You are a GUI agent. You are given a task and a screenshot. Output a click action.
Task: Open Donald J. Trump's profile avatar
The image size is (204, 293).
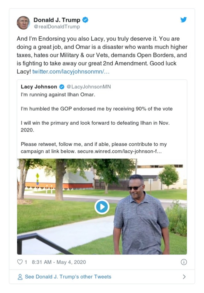pos(23,23)
